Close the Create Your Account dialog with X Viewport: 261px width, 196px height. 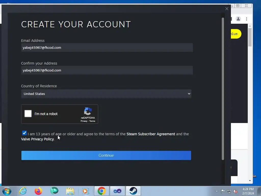pyautogui.click(x=227, y=9)
